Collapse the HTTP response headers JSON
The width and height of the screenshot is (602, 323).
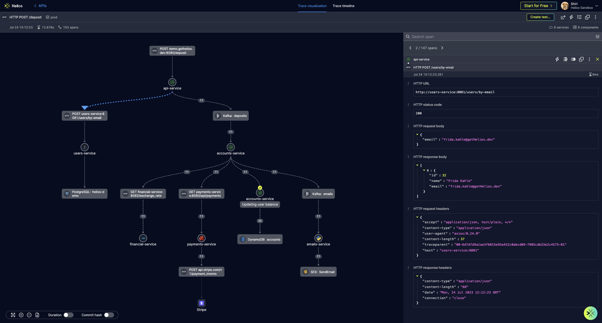[x=417, y=276]
